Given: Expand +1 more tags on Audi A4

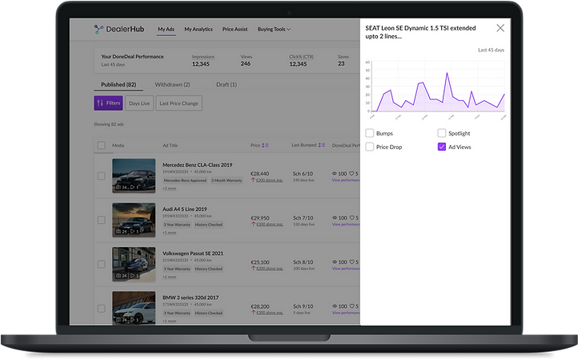Looking at the screenshot, I should coord(170,233).
